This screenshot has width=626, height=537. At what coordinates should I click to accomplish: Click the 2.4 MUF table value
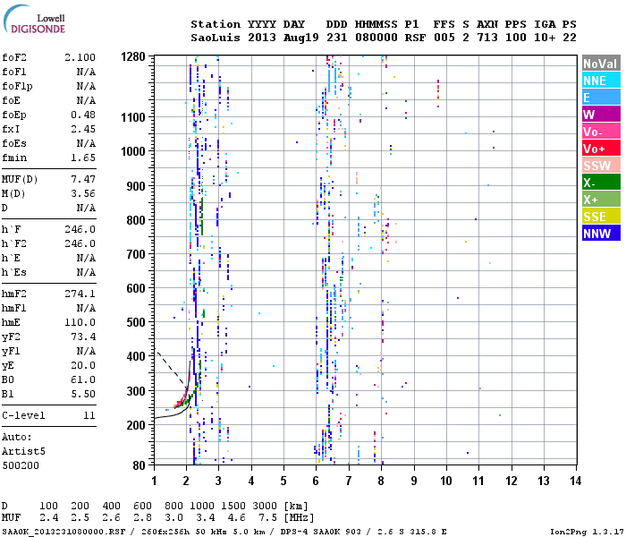pos(48,517)
